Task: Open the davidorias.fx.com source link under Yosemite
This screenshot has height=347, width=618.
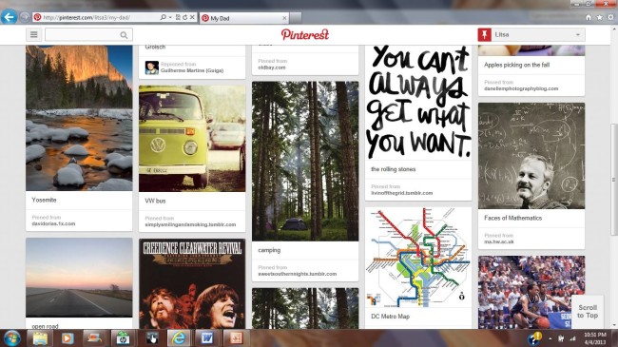Action: tap(53, 223)
